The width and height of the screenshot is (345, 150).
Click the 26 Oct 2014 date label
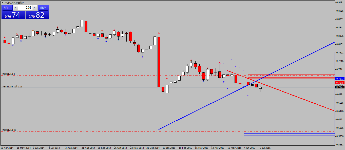(x=120, y=148)
